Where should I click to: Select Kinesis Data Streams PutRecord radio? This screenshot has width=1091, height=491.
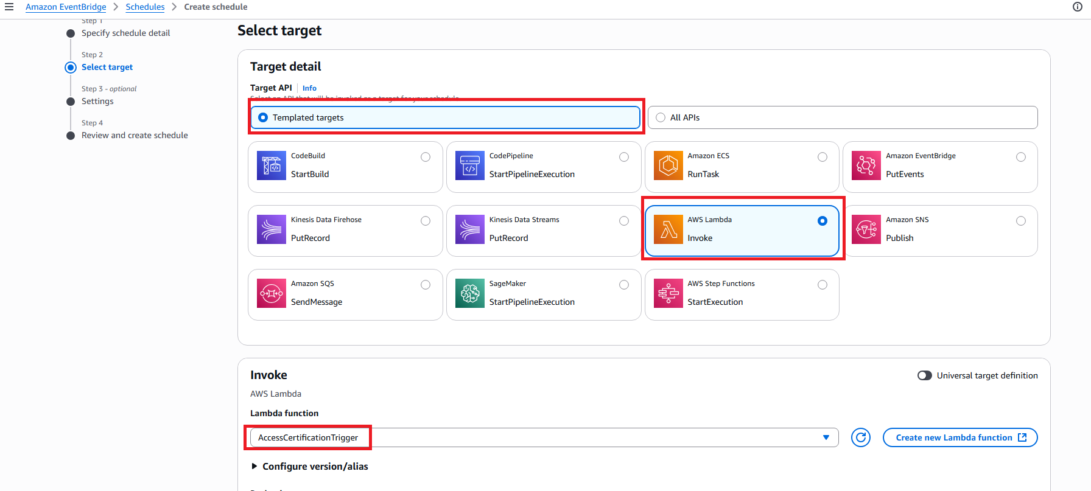(x=624, y=221)
